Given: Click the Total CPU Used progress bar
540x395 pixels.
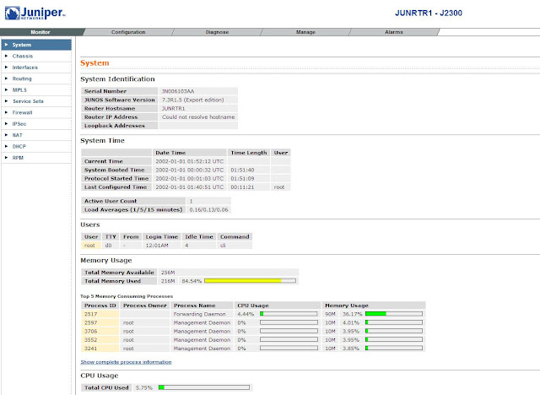Looking at the screenshot, I should pos(204,387).
